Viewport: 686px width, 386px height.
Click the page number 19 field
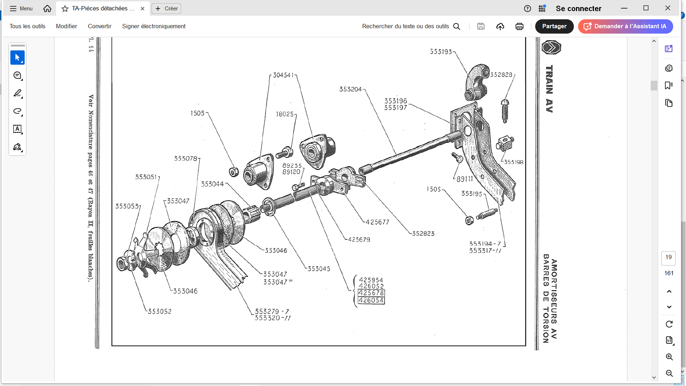pyautogui.click(x=668, y=257)
